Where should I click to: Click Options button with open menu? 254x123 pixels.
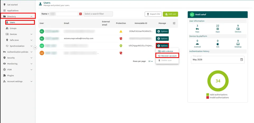pos(162,46)
